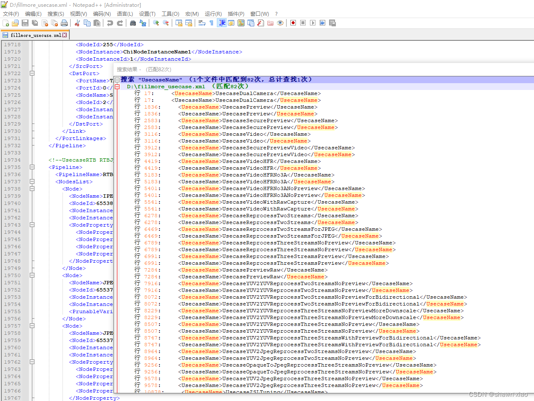534x401 pixels.
Task: Toggle synchronized vertical scrolling icon
Action: tap(179, 23)
